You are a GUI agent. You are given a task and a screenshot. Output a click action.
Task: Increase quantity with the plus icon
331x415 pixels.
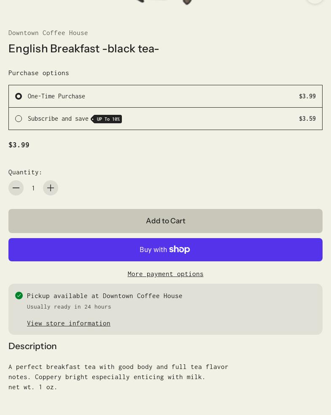tap(51, 188)
